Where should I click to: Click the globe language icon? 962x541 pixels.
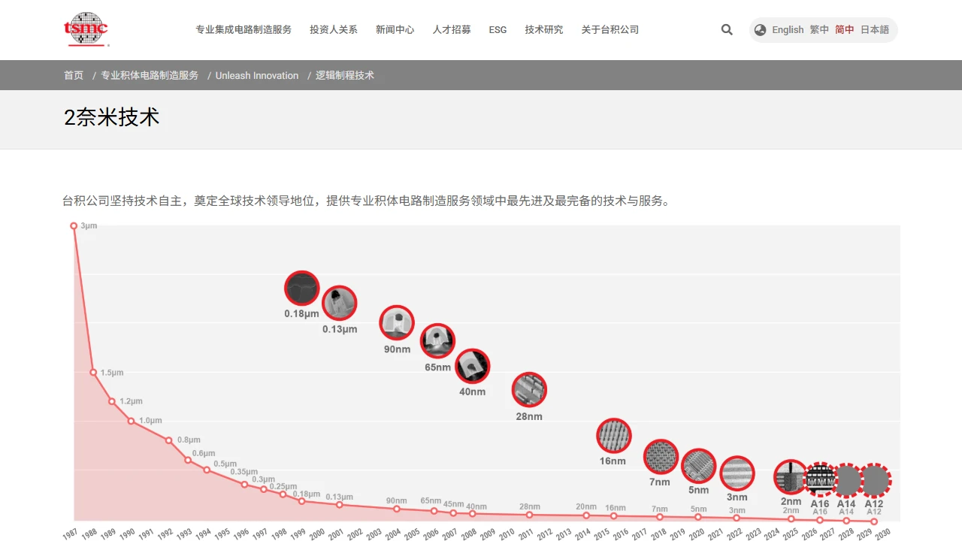[x=760, y=30]
